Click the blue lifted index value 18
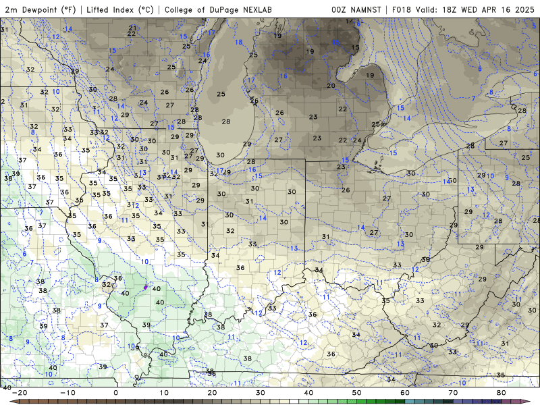This screenshot has height=405, width=540. click(239, 42)
